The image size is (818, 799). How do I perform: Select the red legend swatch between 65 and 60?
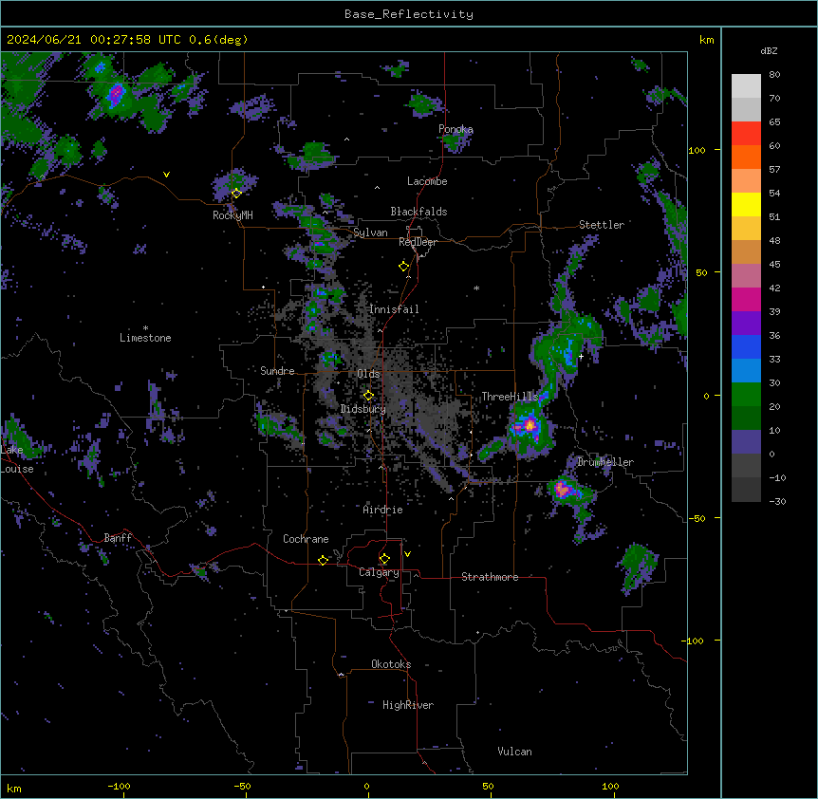(x=746, y=134)
